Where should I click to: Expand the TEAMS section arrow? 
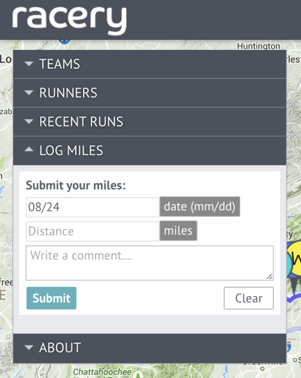click(x=29, y=64)
